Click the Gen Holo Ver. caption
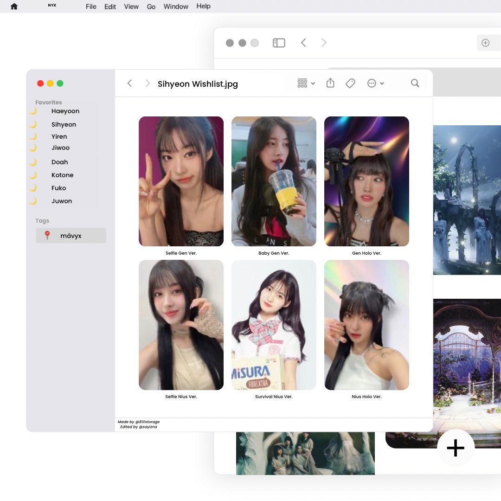Viewport: 501px width, 501px height. (366, 253)
